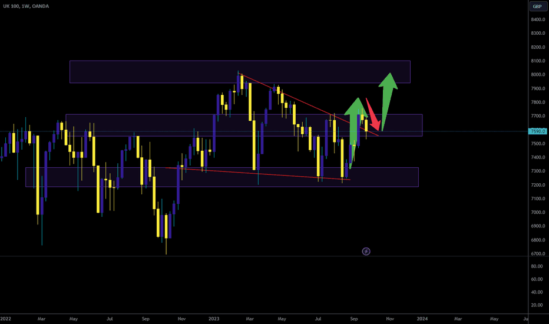Click the 8000.0 price axis label
Image resolution: width=549 pixels, height=324 pixels.
pos(538,75)
